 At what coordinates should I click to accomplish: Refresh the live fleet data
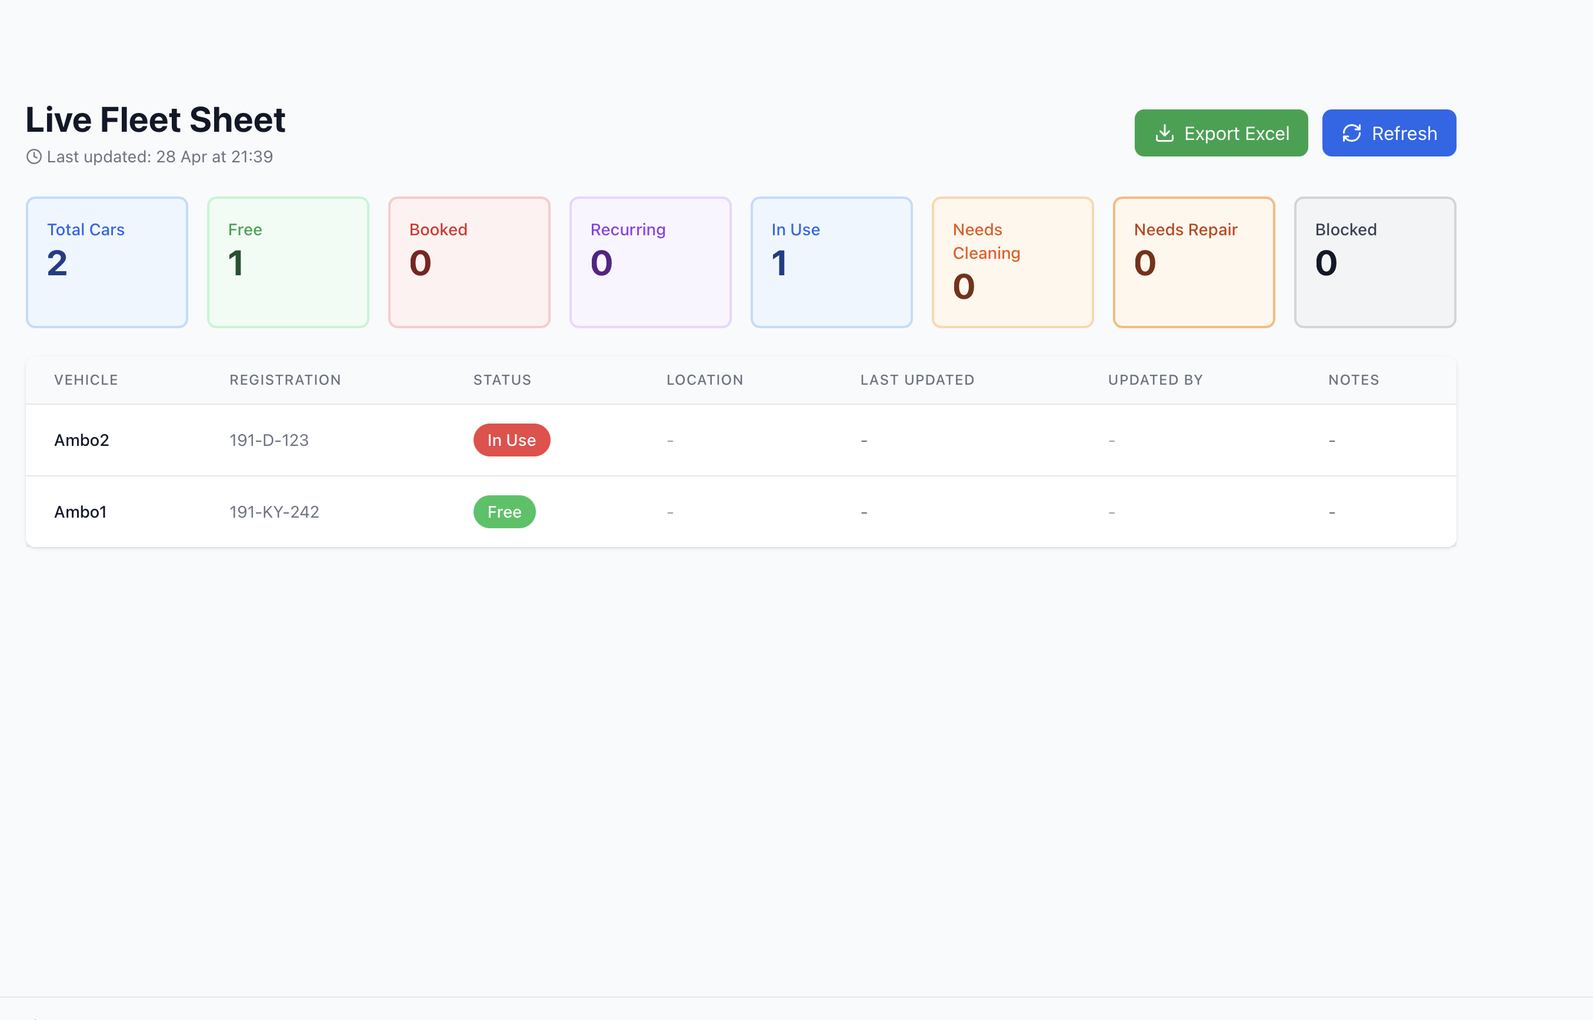click(1389, 133)
